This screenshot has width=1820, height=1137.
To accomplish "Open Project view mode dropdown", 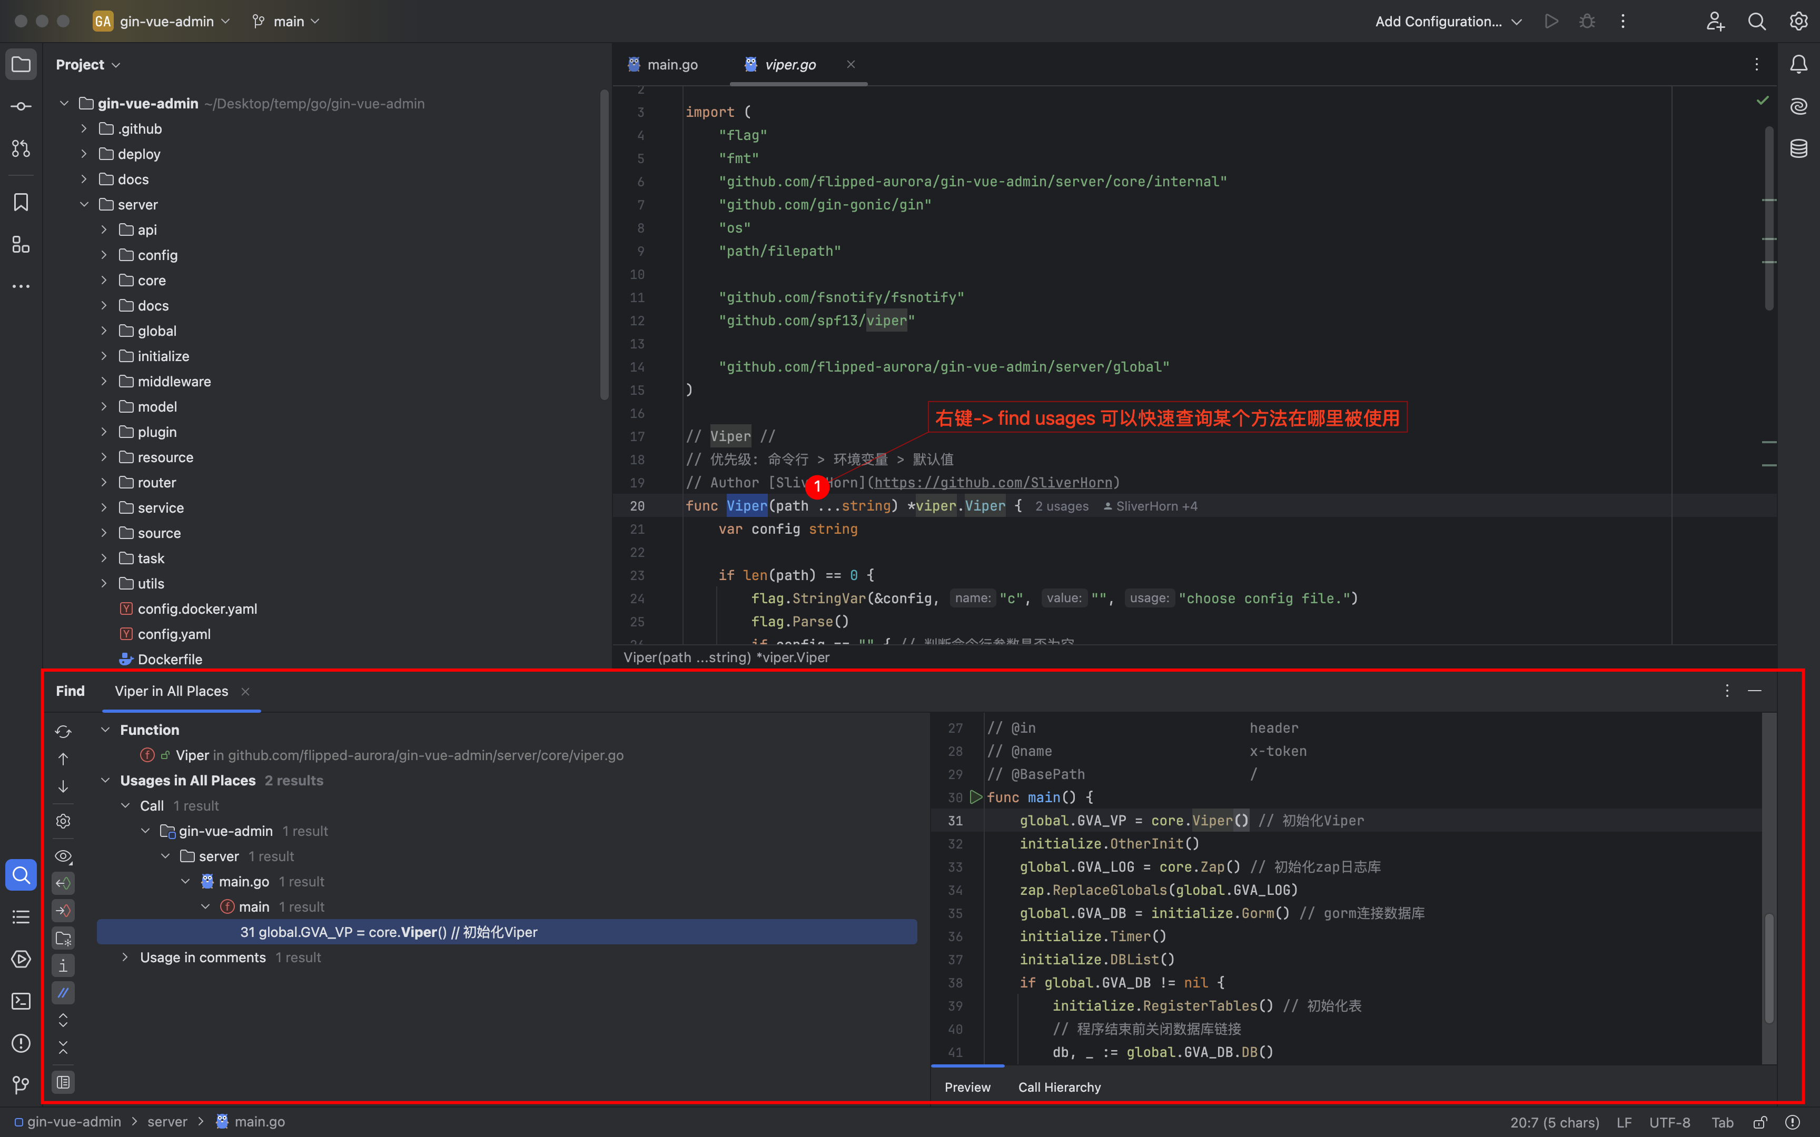I will pyautogui.click(x=88, y=65).
